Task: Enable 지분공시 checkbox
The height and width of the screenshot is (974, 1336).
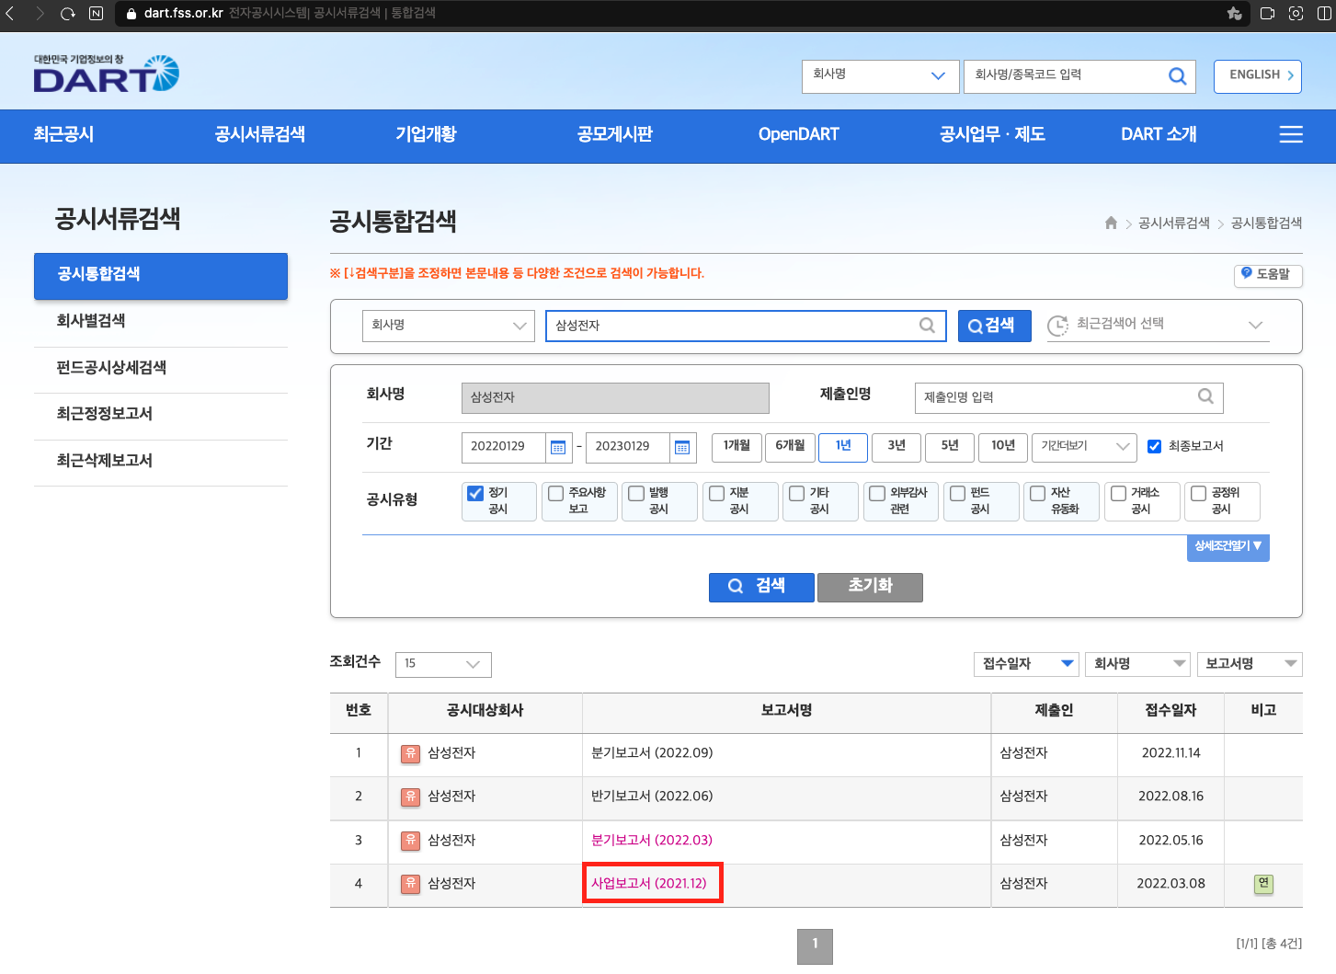Action: click(716, 493)
